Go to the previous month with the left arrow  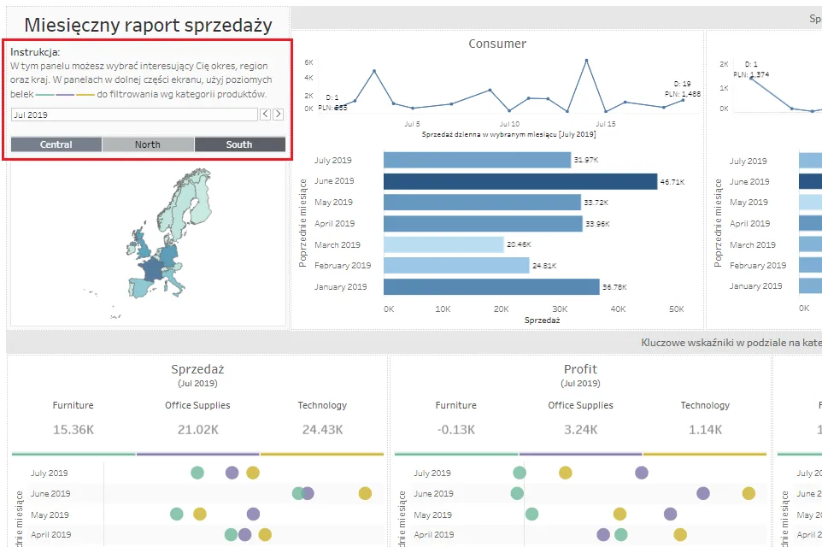(x=265, y=115)
